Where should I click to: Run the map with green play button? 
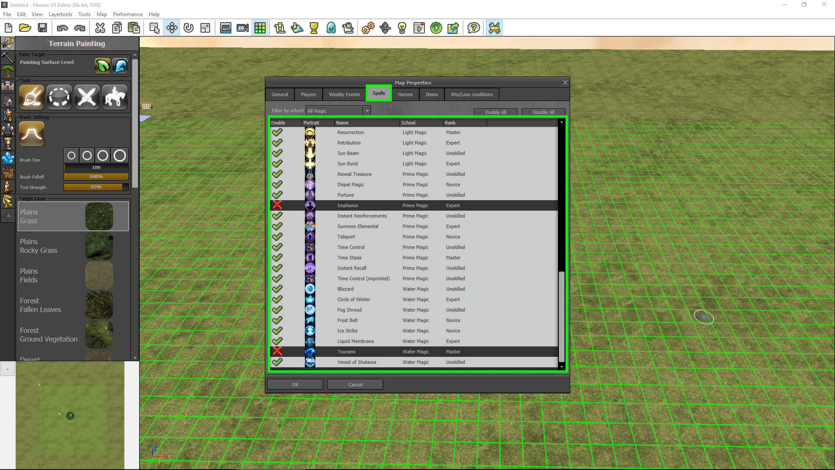(x=436, y=28)
